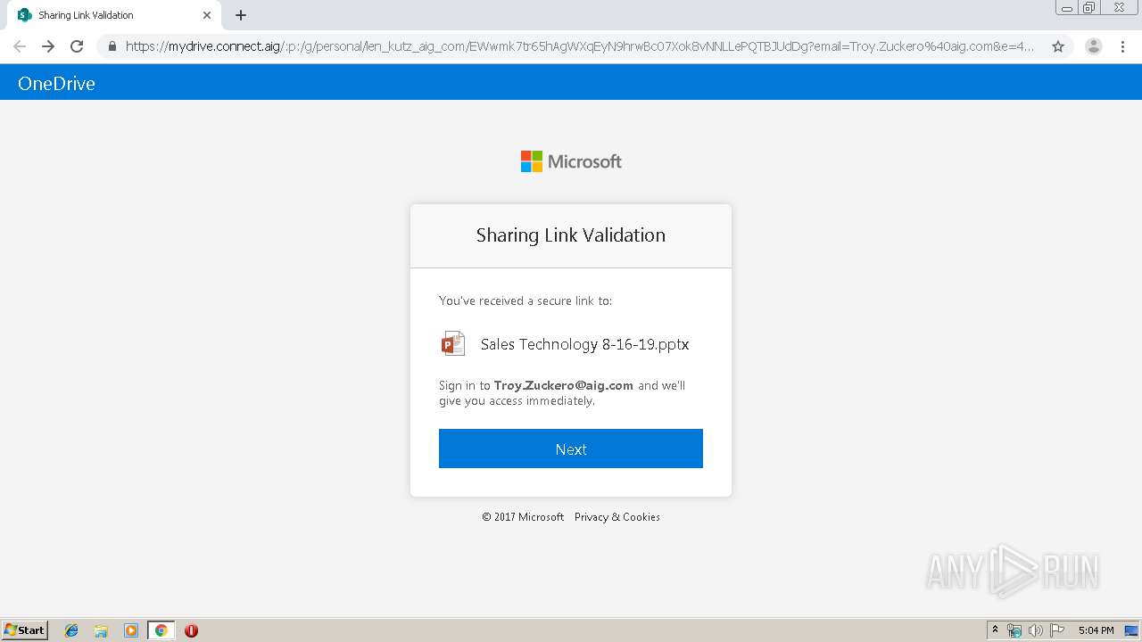Image resolution: width=1142 pixels, height=642 pixels.
Task: Select the Sales Technology 8-16-19.pptx filename
Action: click(584, 344)
